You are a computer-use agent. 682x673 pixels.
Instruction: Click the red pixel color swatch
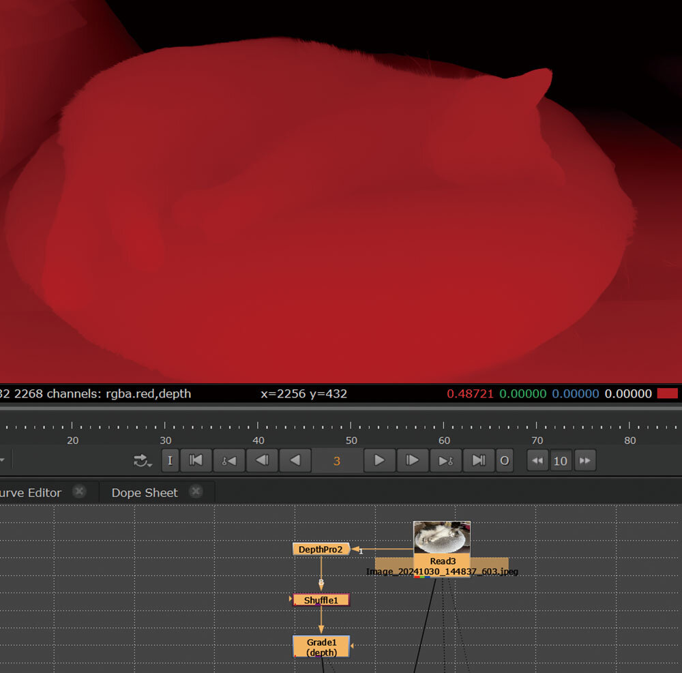pyautogui.click(x=667, y=393)
